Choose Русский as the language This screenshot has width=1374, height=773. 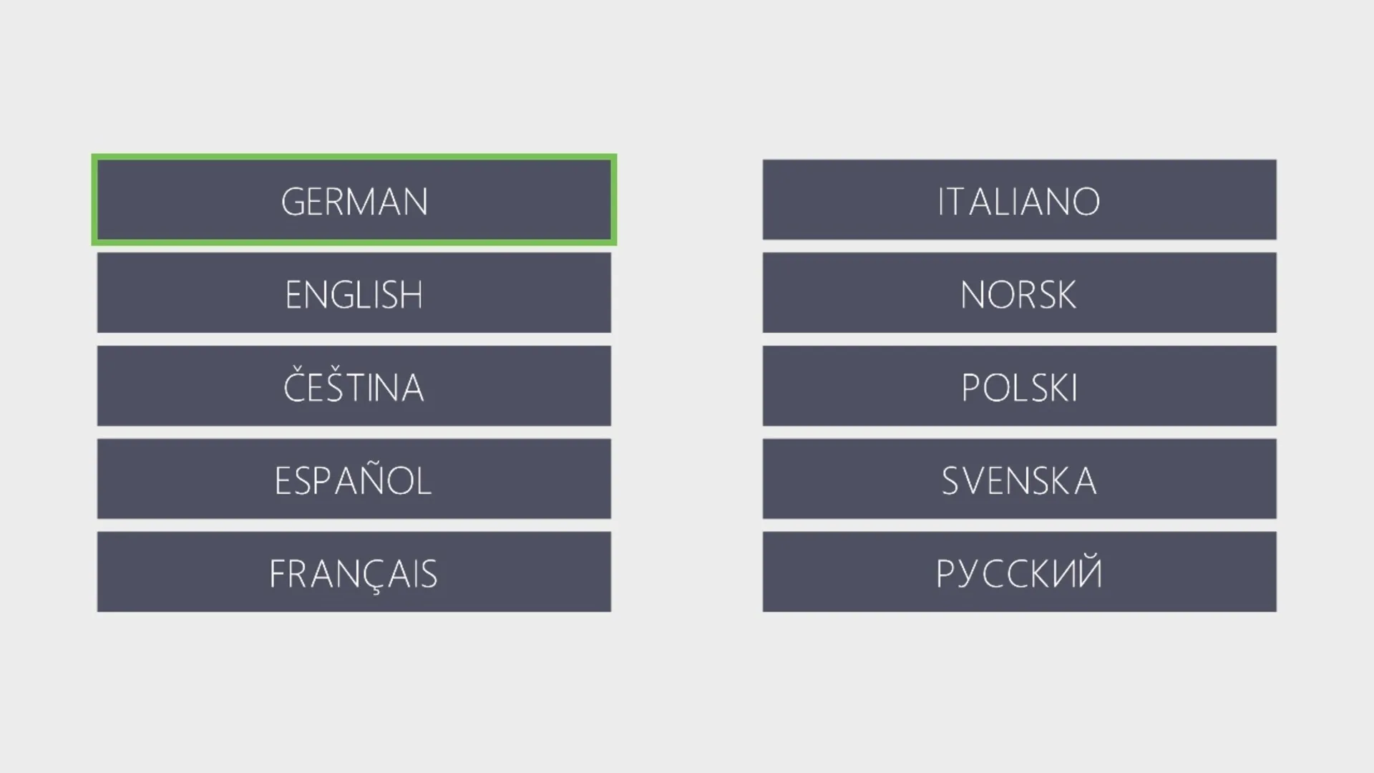1019,572
